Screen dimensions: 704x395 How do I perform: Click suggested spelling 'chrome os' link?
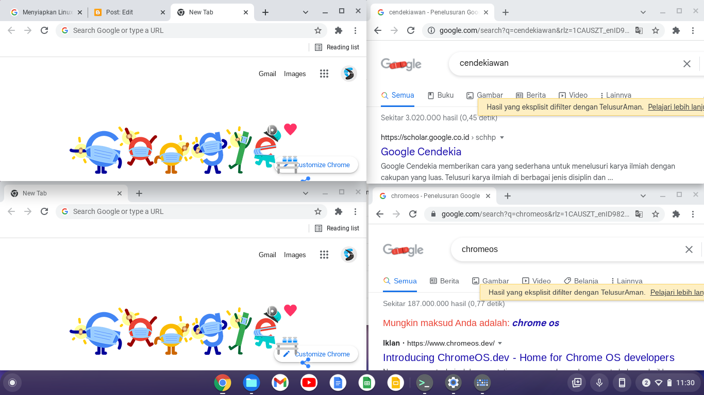click(x=535, y=323)
